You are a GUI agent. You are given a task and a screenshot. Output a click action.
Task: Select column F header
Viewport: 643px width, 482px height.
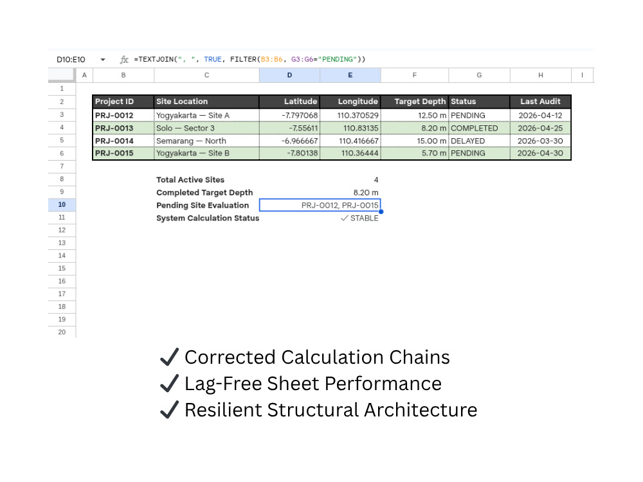point(415,75)
